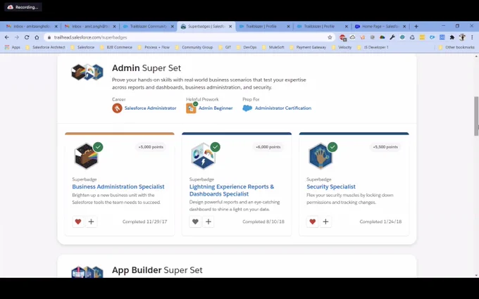The image size is (479, 299).
Task: Open the Payment Gateway bookmark folder
Action: (308, 47)
